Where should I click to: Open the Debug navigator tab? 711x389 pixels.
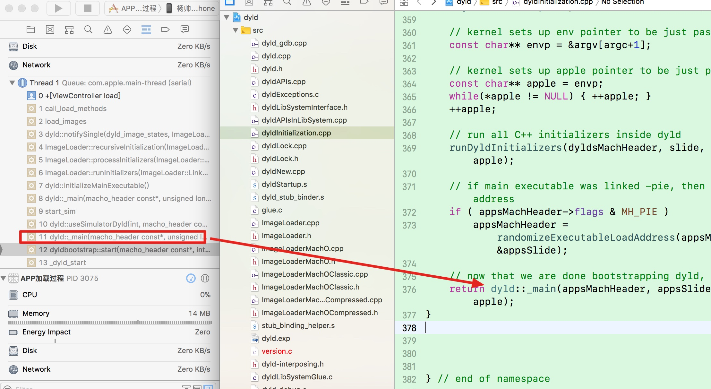tap(146, 30)
